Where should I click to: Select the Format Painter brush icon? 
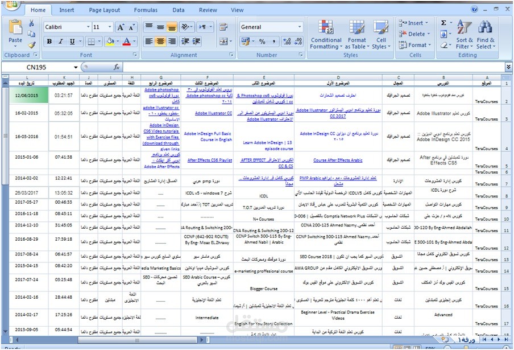click(31, 44)
